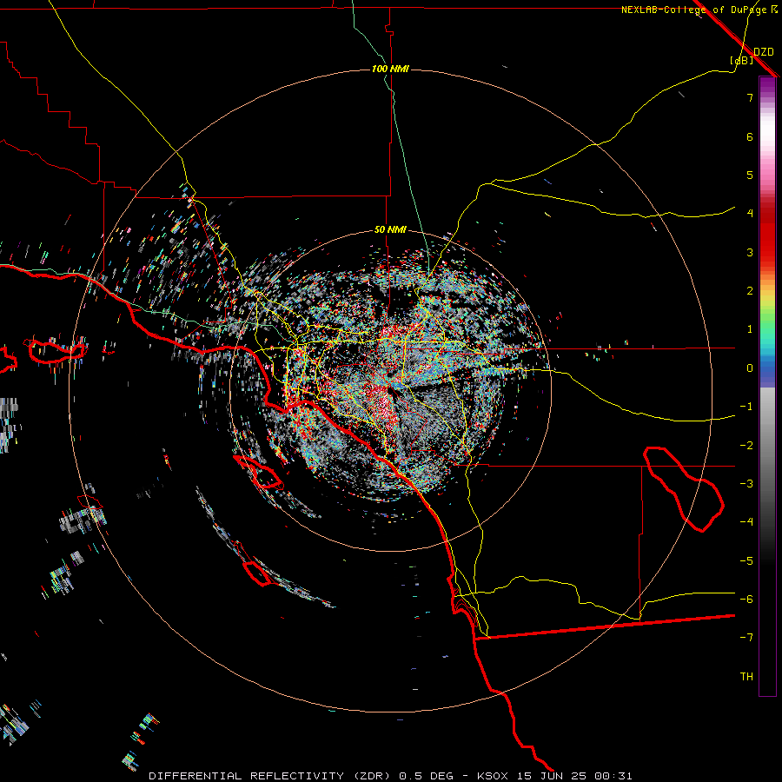This screenshot has height=782, width=782.
Task: Click the scale value "4"
Action: 750,214
